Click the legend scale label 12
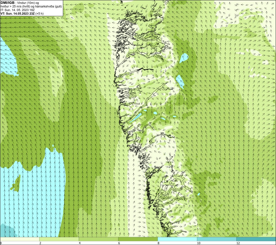The image size is (276, 245). pyautogui.click(x=238, y=243)
